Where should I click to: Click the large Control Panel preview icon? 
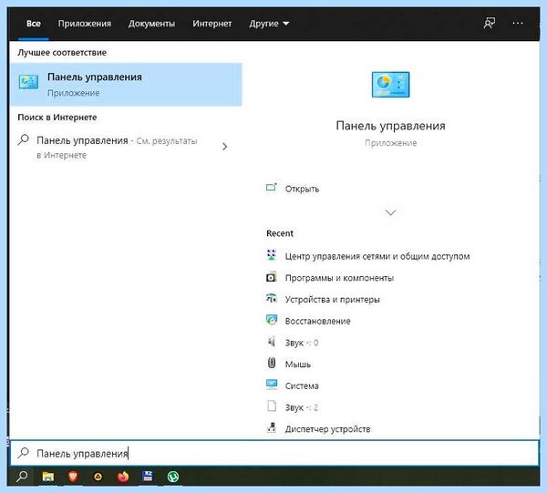coord(390,85)
